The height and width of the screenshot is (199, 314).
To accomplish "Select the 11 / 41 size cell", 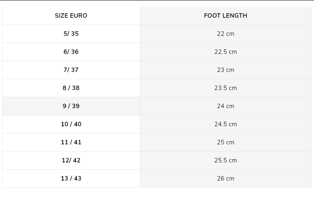I will [x=71, y=142].
